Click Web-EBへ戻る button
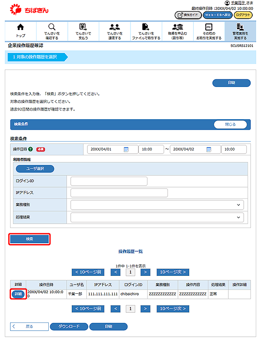The width and height of the screenshot is (261, 342). [217, 15]
